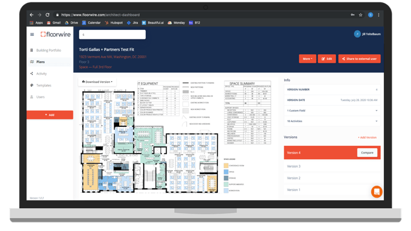Click Share to external user
The image size is (411, 231).
359,59
